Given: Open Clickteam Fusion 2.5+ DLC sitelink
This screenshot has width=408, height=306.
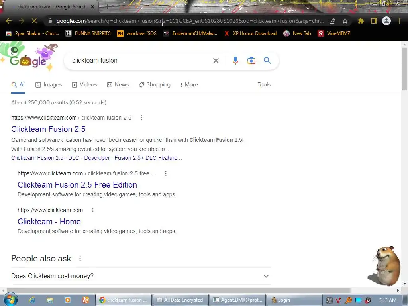Looking at the screenshot, I should [45, 158].
